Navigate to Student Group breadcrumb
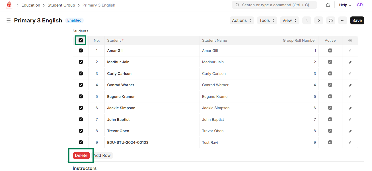The image size is (372, 171). [x=61, y=5]
